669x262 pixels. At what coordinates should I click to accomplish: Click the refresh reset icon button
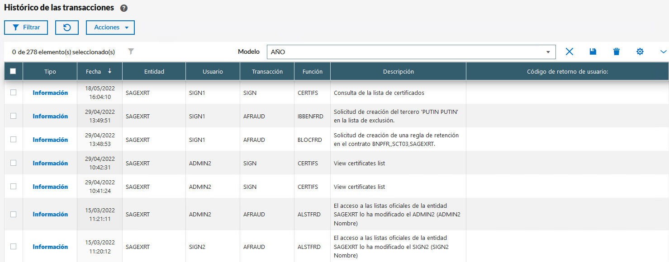(x=67, y=28)
